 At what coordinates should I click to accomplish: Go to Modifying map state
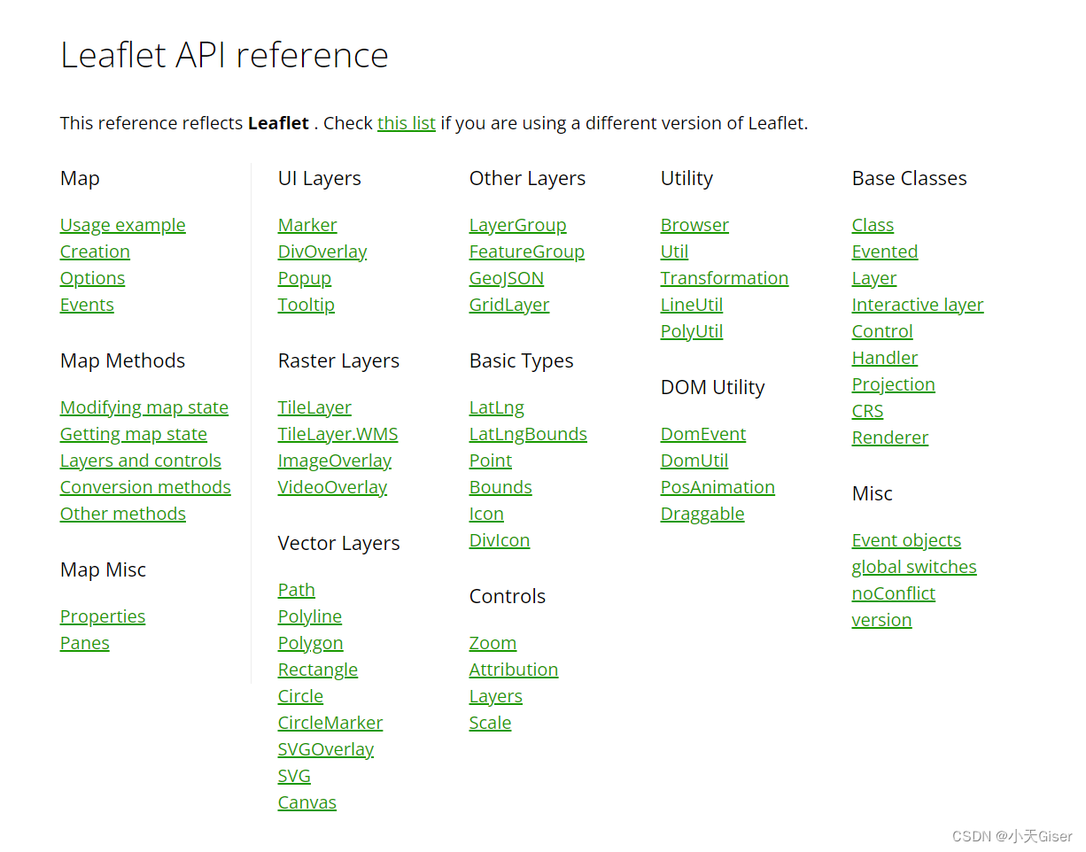tap(144, 407)
